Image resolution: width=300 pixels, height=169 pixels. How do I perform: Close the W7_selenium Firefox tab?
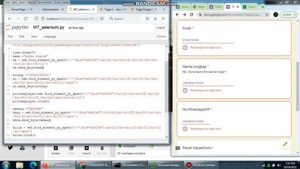click(x=94, y=9)
